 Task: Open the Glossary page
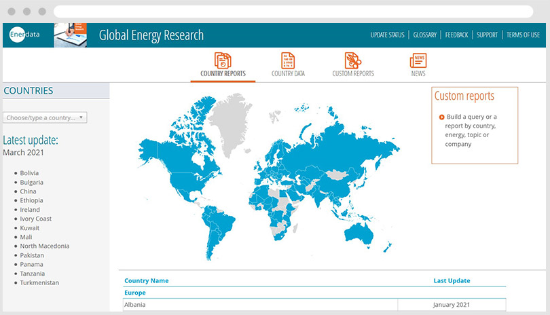(x=424, y=35)
